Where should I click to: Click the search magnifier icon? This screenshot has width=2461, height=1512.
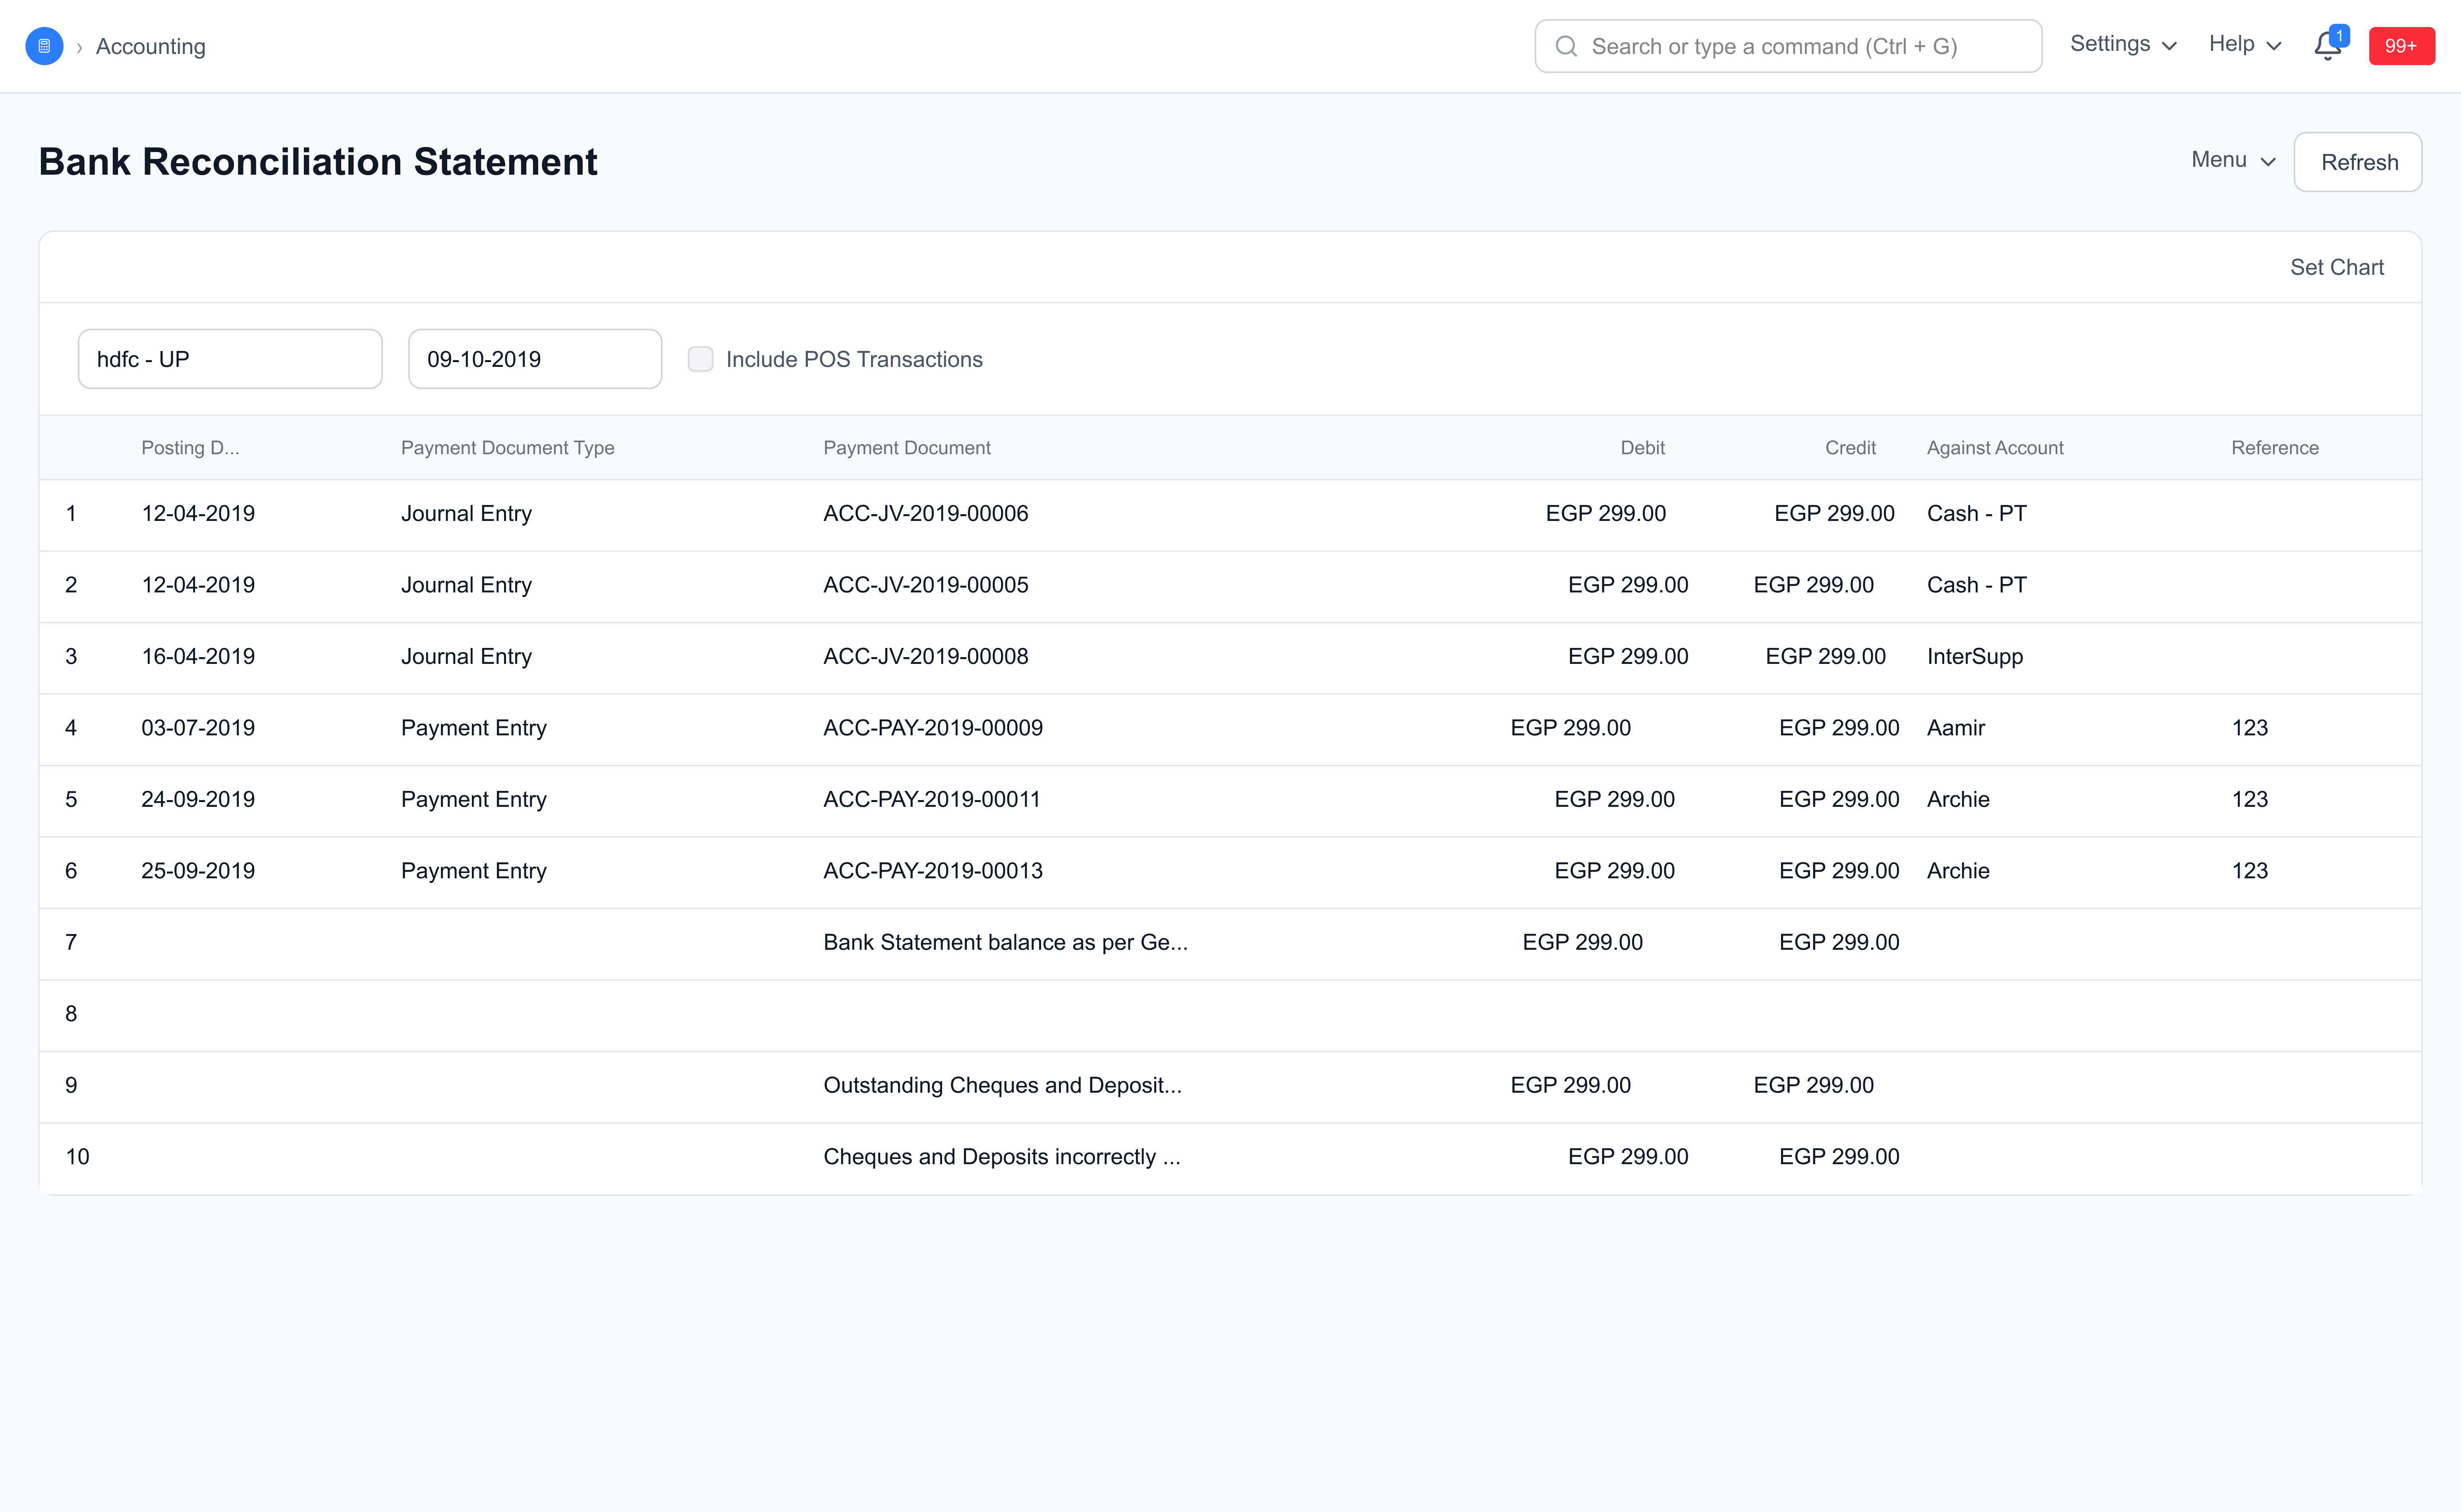[x=1567, y=46]
